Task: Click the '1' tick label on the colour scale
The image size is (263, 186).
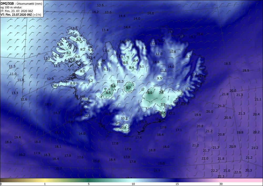Action: (x=45, y=184)
